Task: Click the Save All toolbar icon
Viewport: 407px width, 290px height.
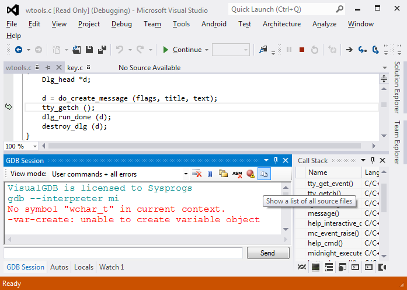Action: [x=102, y=50]
